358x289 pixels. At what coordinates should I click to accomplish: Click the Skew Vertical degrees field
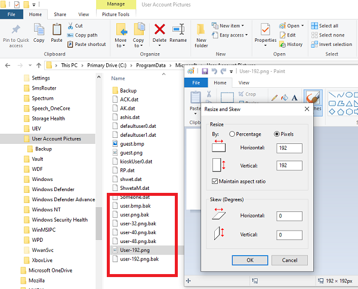(x=289, y=235)
